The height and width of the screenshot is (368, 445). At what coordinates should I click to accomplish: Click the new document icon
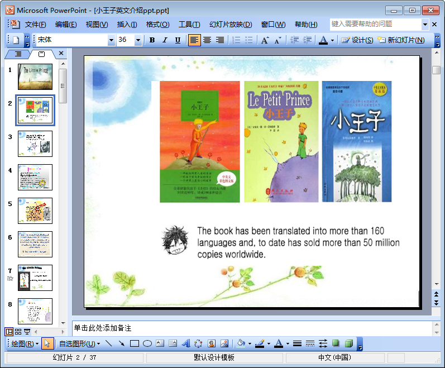coord(16,40)
